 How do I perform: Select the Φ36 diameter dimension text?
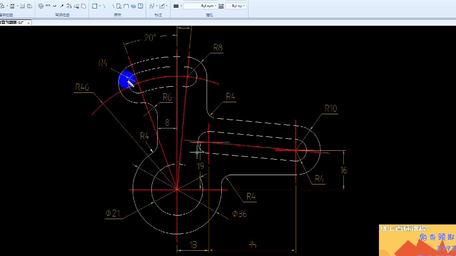(x=239, y=214)
